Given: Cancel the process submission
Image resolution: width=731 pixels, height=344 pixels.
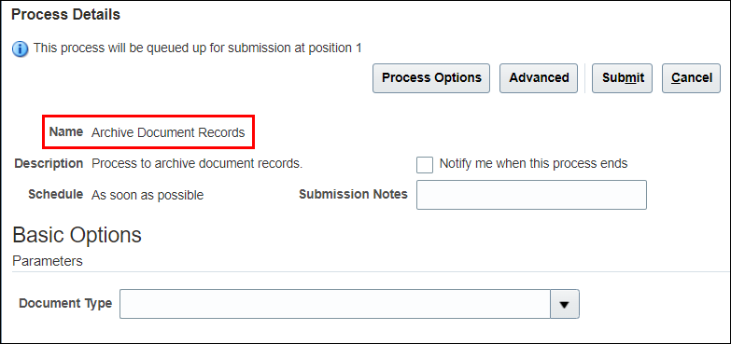Looking at the screenshot, I should pyautogui.click(x=692, y=78).
